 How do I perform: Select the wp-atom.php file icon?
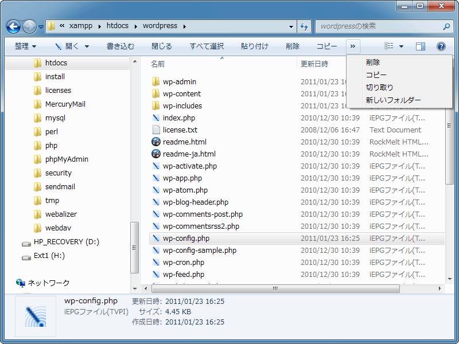click(155, 190)
